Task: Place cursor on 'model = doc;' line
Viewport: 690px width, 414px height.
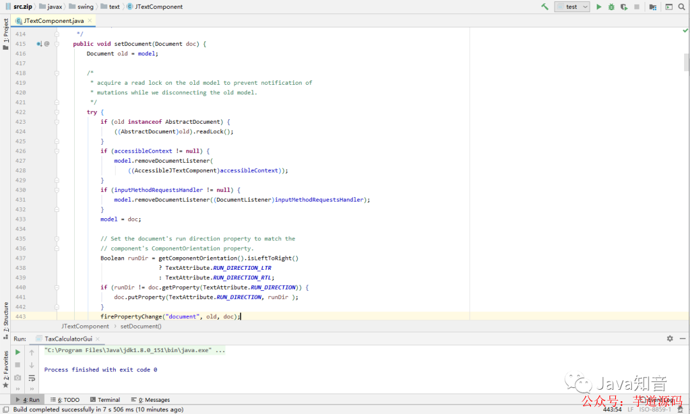Action: pyautogui.click(x=121, y=219)
